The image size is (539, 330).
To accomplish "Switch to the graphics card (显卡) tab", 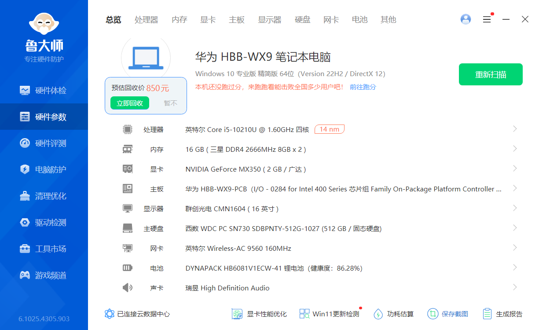I will coord(208,20).
